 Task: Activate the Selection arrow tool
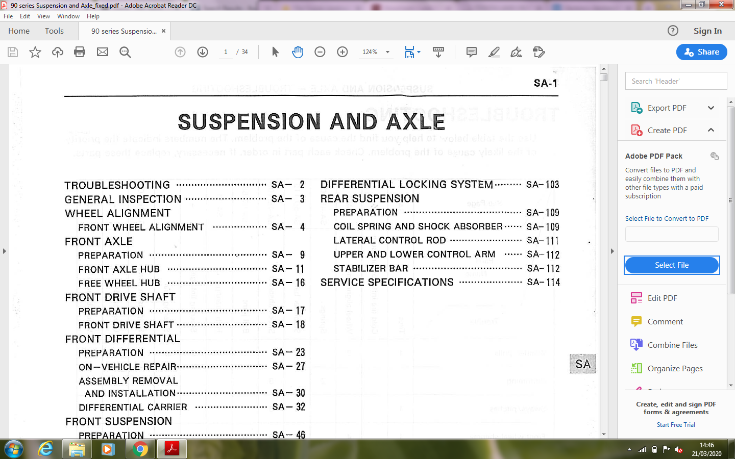pyautogui.click(x=275, y=52)
